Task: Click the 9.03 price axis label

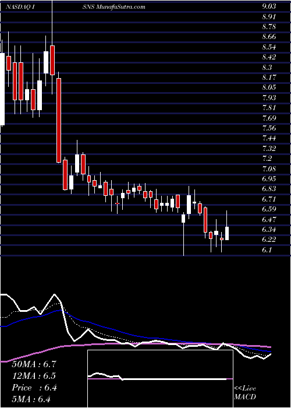Action: (269, 7)
